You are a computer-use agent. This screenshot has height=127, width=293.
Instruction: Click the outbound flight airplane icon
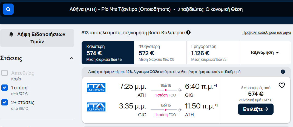(x=180, y=90)
